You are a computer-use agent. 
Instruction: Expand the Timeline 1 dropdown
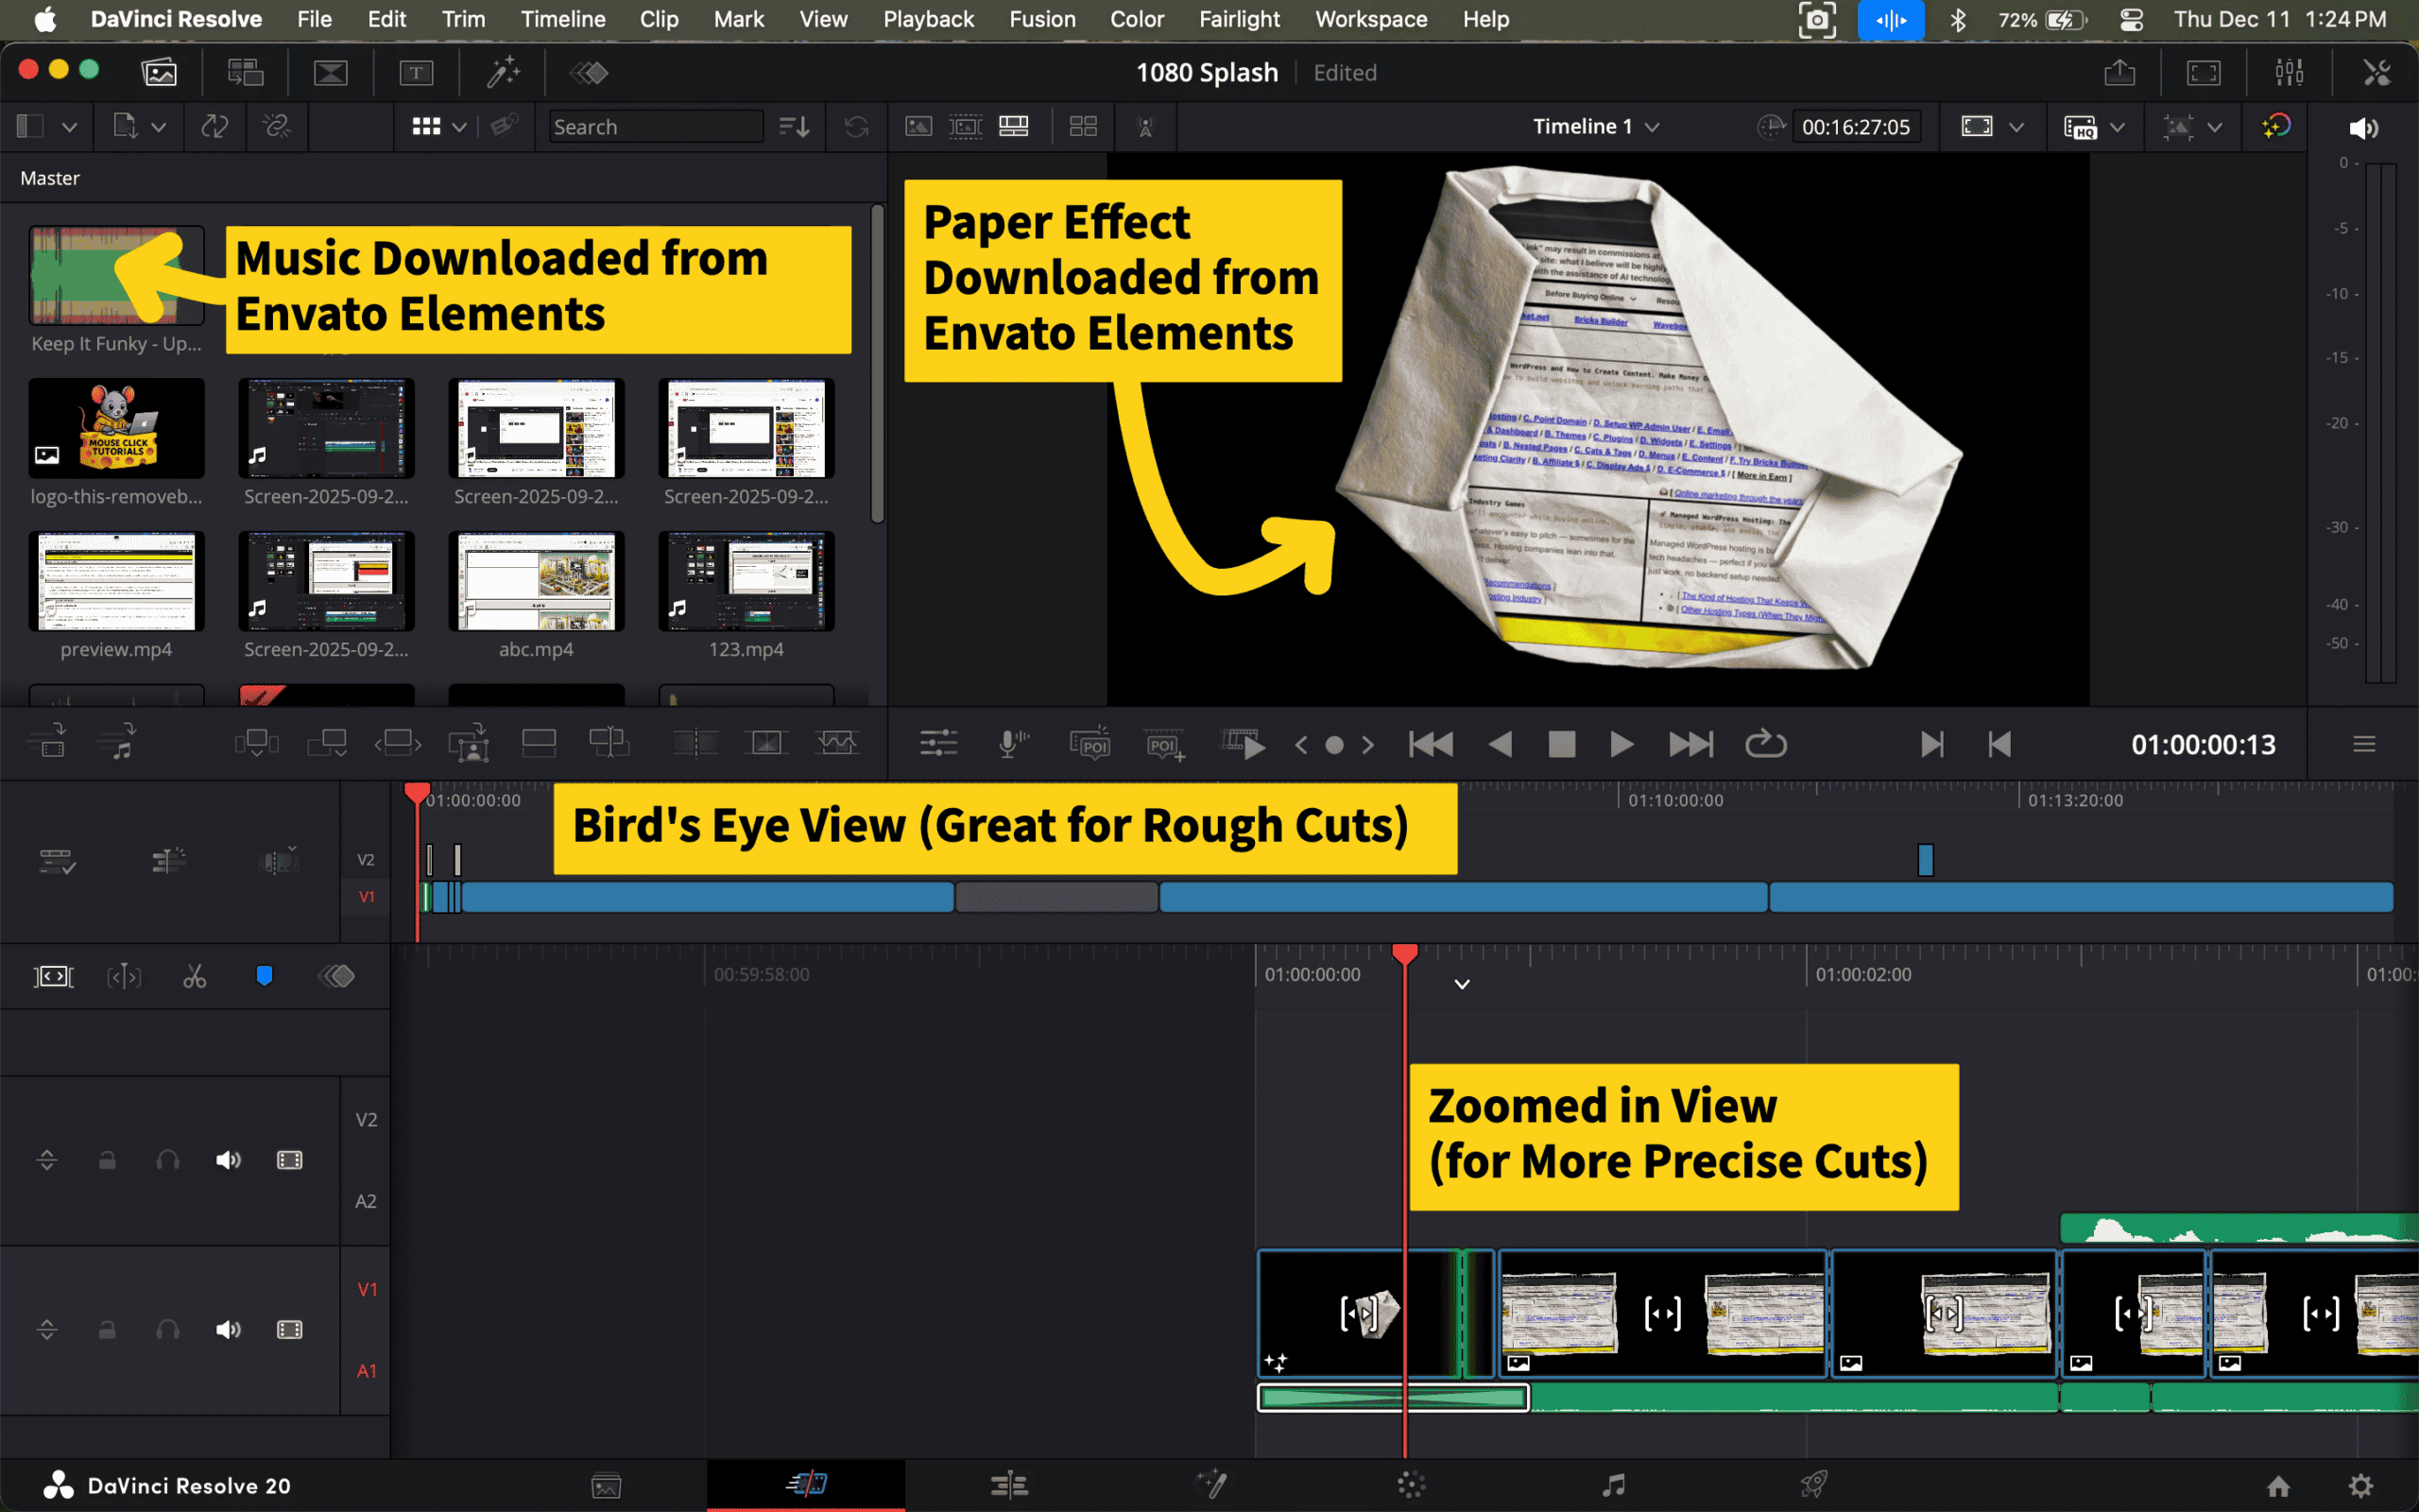coord(1653,127)
